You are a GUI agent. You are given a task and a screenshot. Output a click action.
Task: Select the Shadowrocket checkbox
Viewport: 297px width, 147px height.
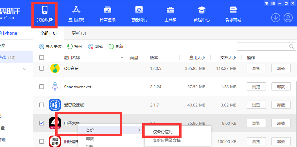tap(42, 87)
